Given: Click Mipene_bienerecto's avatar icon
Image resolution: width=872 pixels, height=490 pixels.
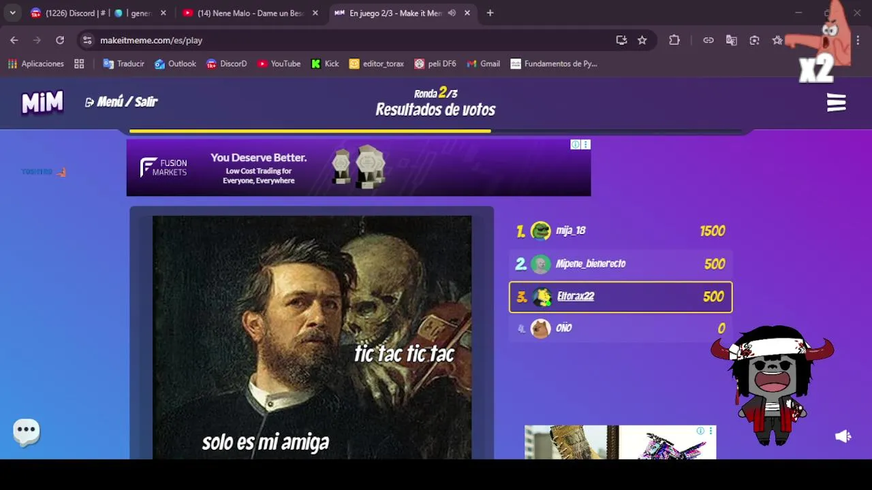Looking at the screenshot, I should [540, 264].
